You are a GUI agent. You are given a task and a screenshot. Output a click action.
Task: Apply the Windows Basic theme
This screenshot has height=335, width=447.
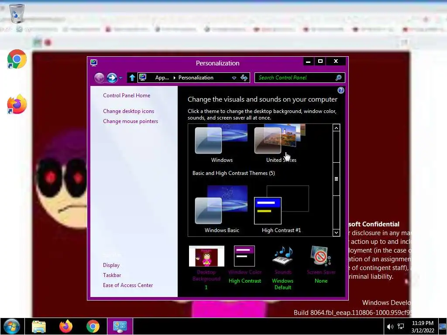[221, 209]
